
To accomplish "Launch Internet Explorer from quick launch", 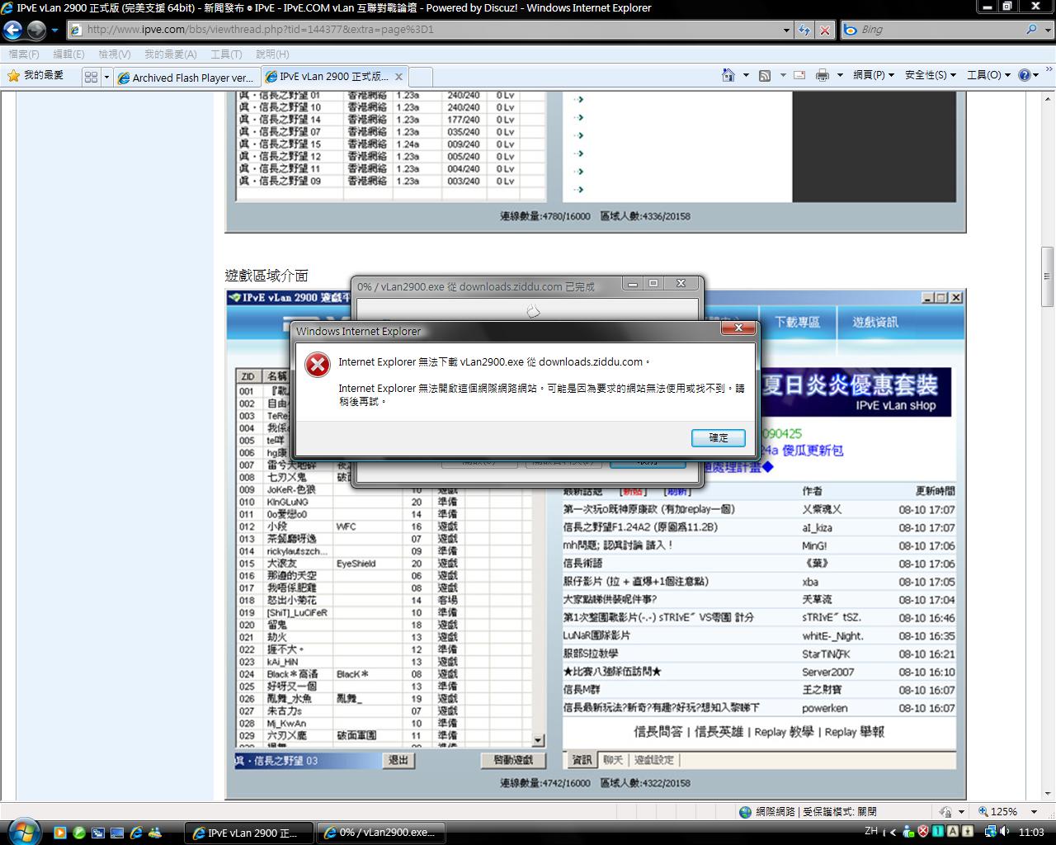I will [x=135, y=833].
